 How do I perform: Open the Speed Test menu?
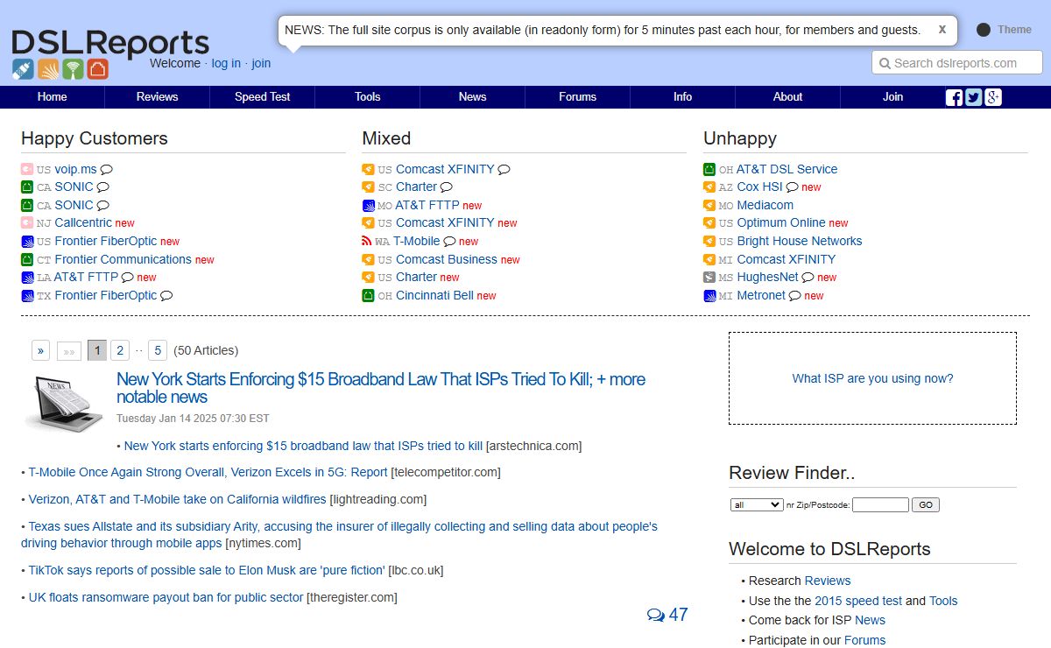click(263, 97)
